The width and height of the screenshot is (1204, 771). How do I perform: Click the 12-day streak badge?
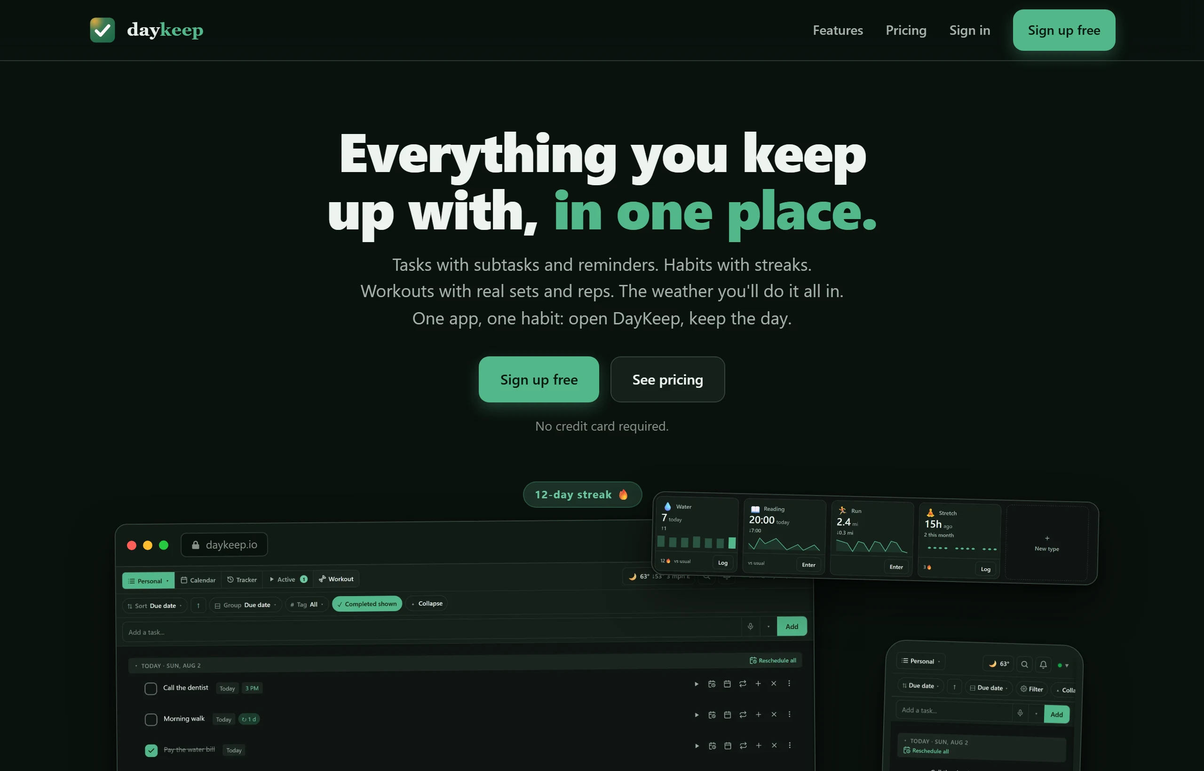[582, 495]
